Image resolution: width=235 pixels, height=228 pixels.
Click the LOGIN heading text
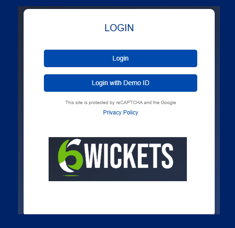coord(119,28)
